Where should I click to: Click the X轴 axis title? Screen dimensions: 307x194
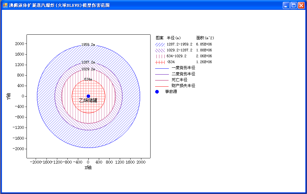[x=88, y=168]
